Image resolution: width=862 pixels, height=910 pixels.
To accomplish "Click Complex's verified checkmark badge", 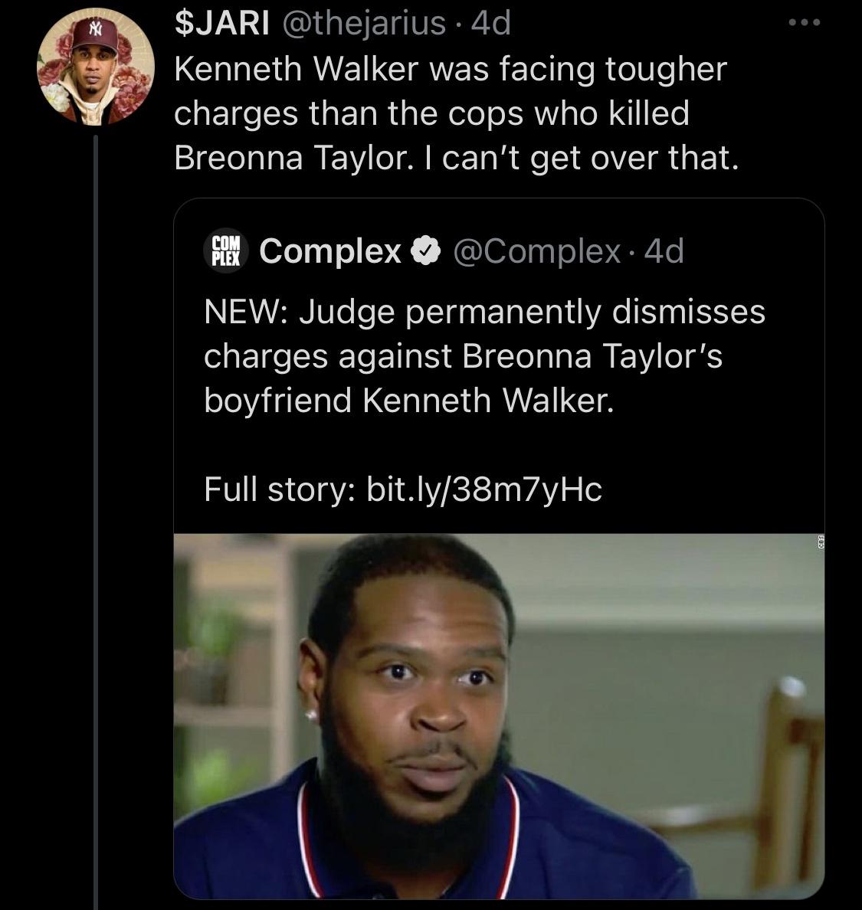I will (x=426, y=250).
